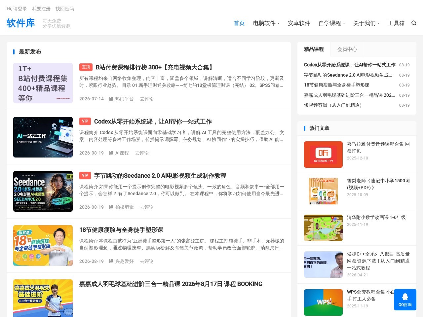Open 雪梨老师《速记中小学1500词》 article
The height and width of the screenshot is (317, 423).
pyautogui.click(x=378, y=184)
